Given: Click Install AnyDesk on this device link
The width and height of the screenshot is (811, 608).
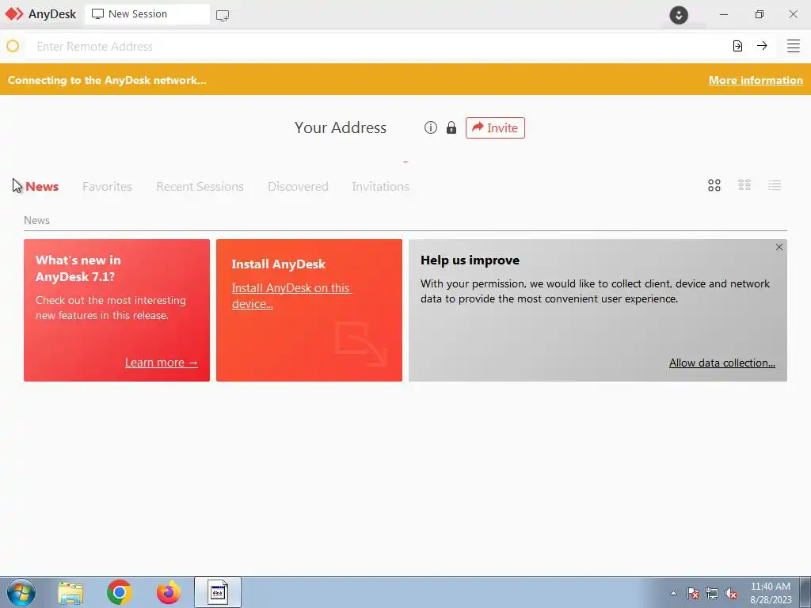Looking at the screenshot, I should tap(291, 296).
